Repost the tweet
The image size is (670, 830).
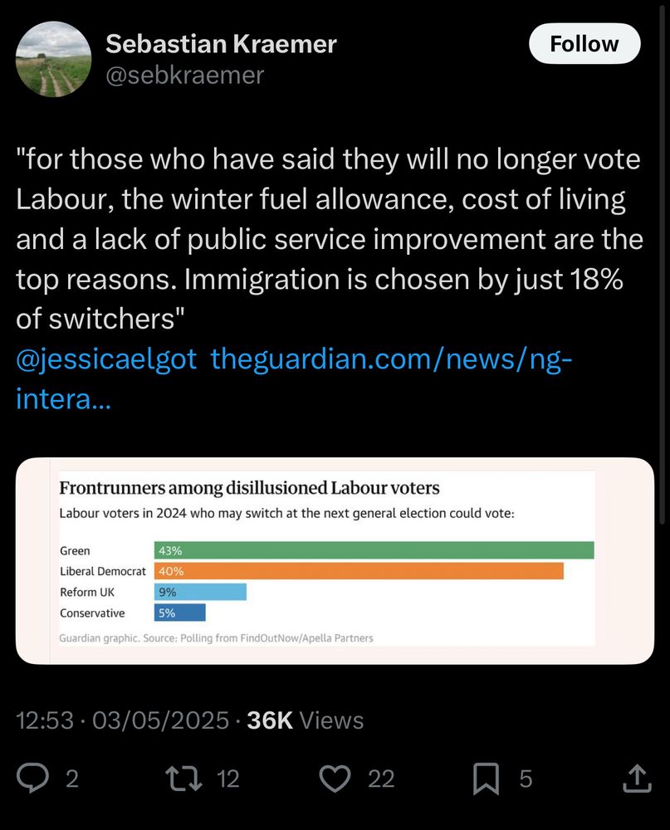point(188,779)
